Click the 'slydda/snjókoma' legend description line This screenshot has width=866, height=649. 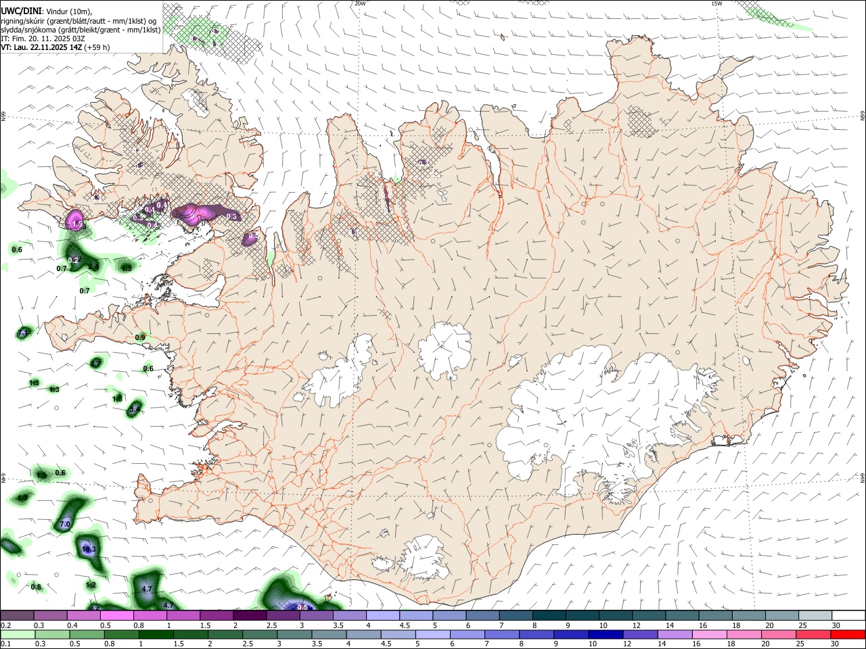80,30
